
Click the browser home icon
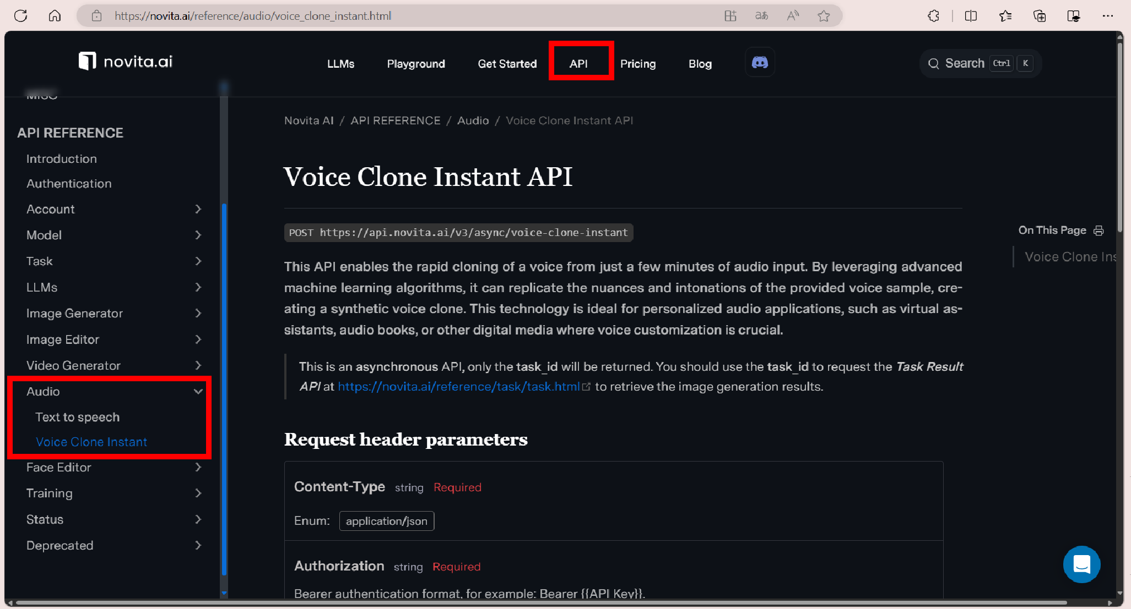tap(55, 16)
